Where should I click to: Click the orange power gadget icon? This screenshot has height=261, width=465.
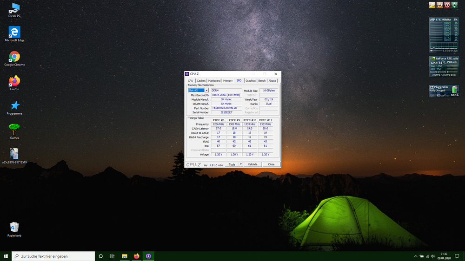click(x=439, y=5)
